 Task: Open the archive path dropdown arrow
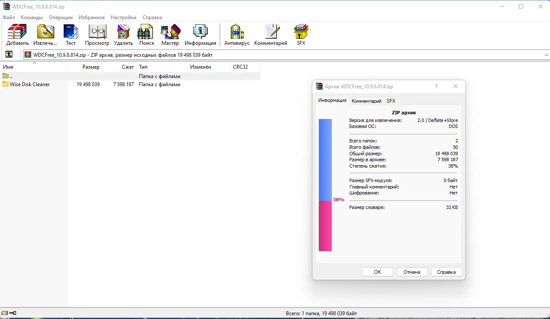(x=546, y=55)
